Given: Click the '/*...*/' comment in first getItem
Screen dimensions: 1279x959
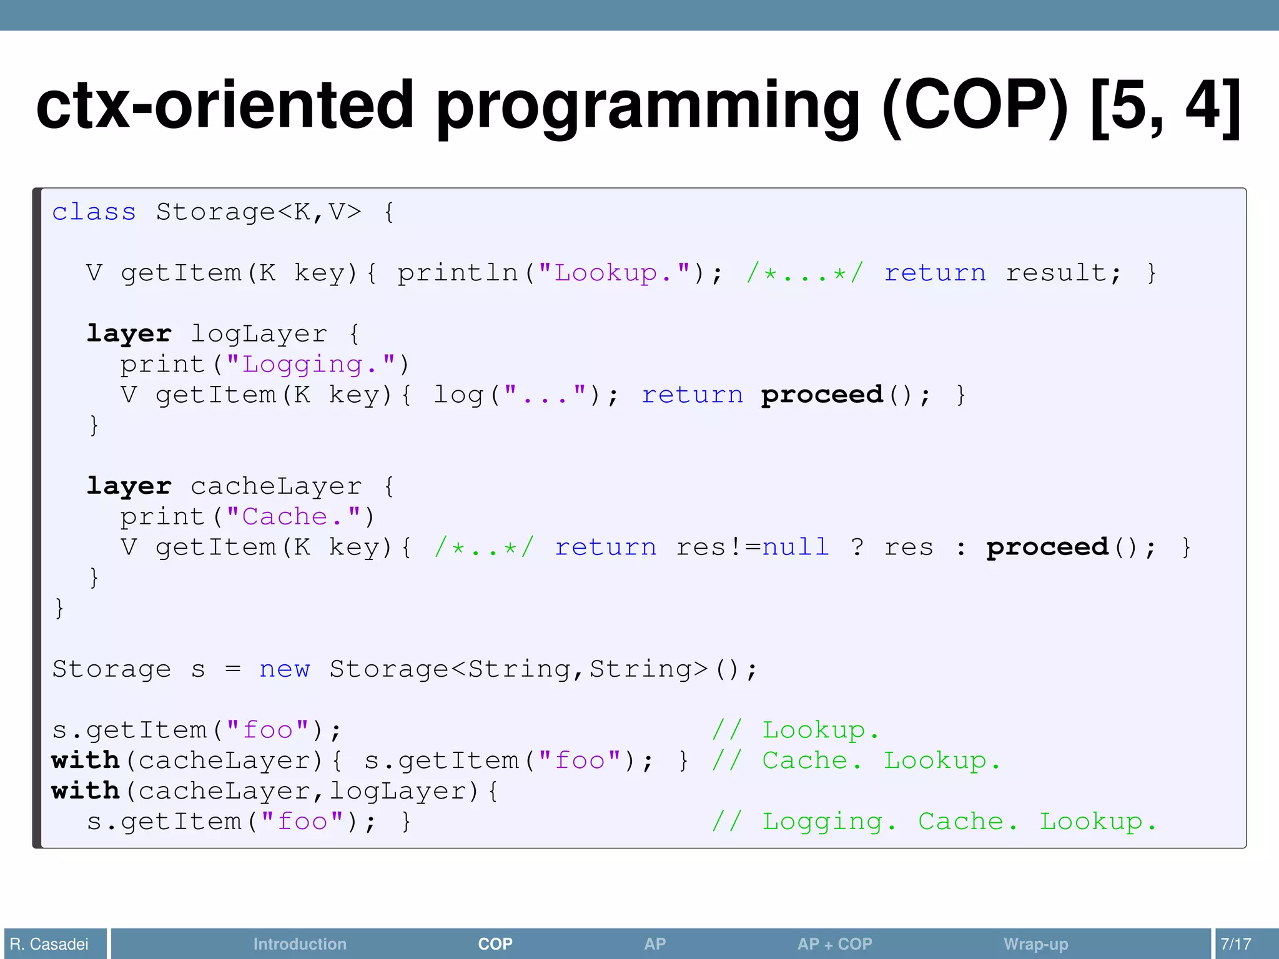Looking at the screenshot, I should [x=805, y=273].
